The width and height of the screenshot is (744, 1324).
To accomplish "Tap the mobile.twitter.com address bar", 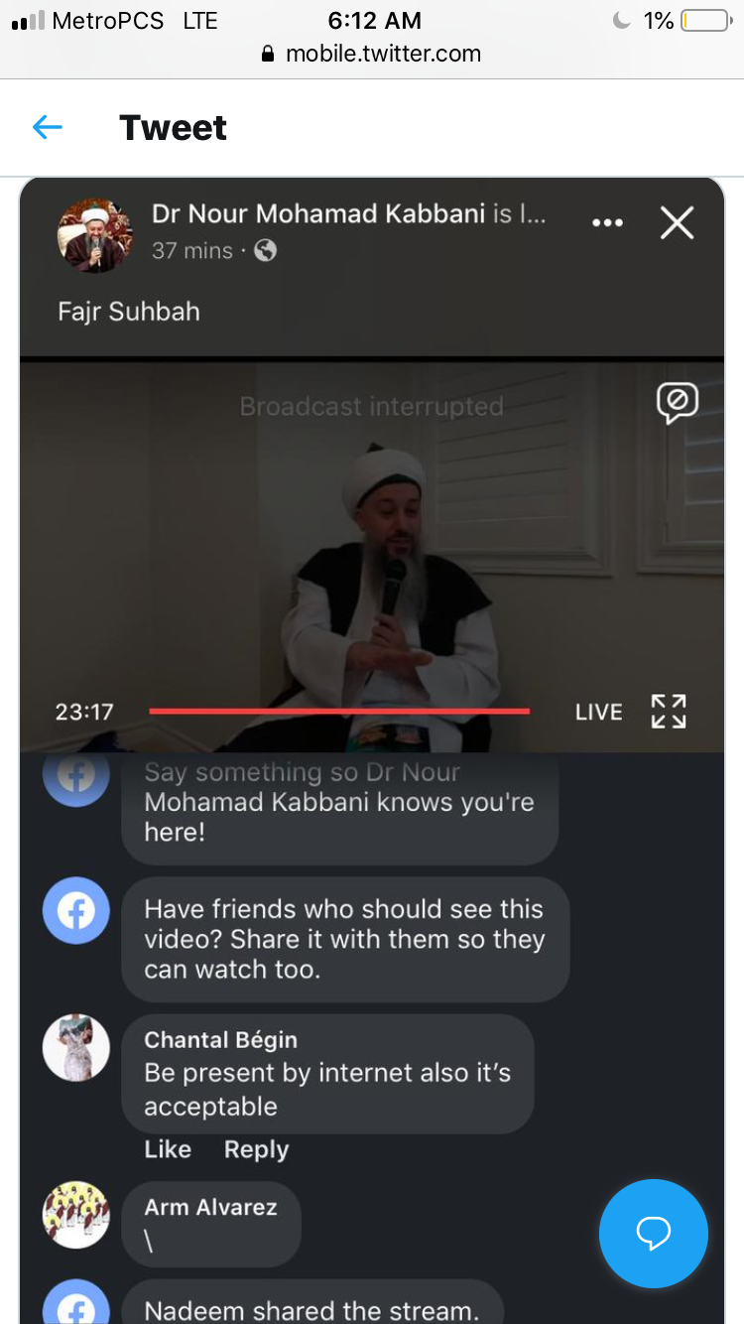I will pyautogui.click(x=371, y=54).
